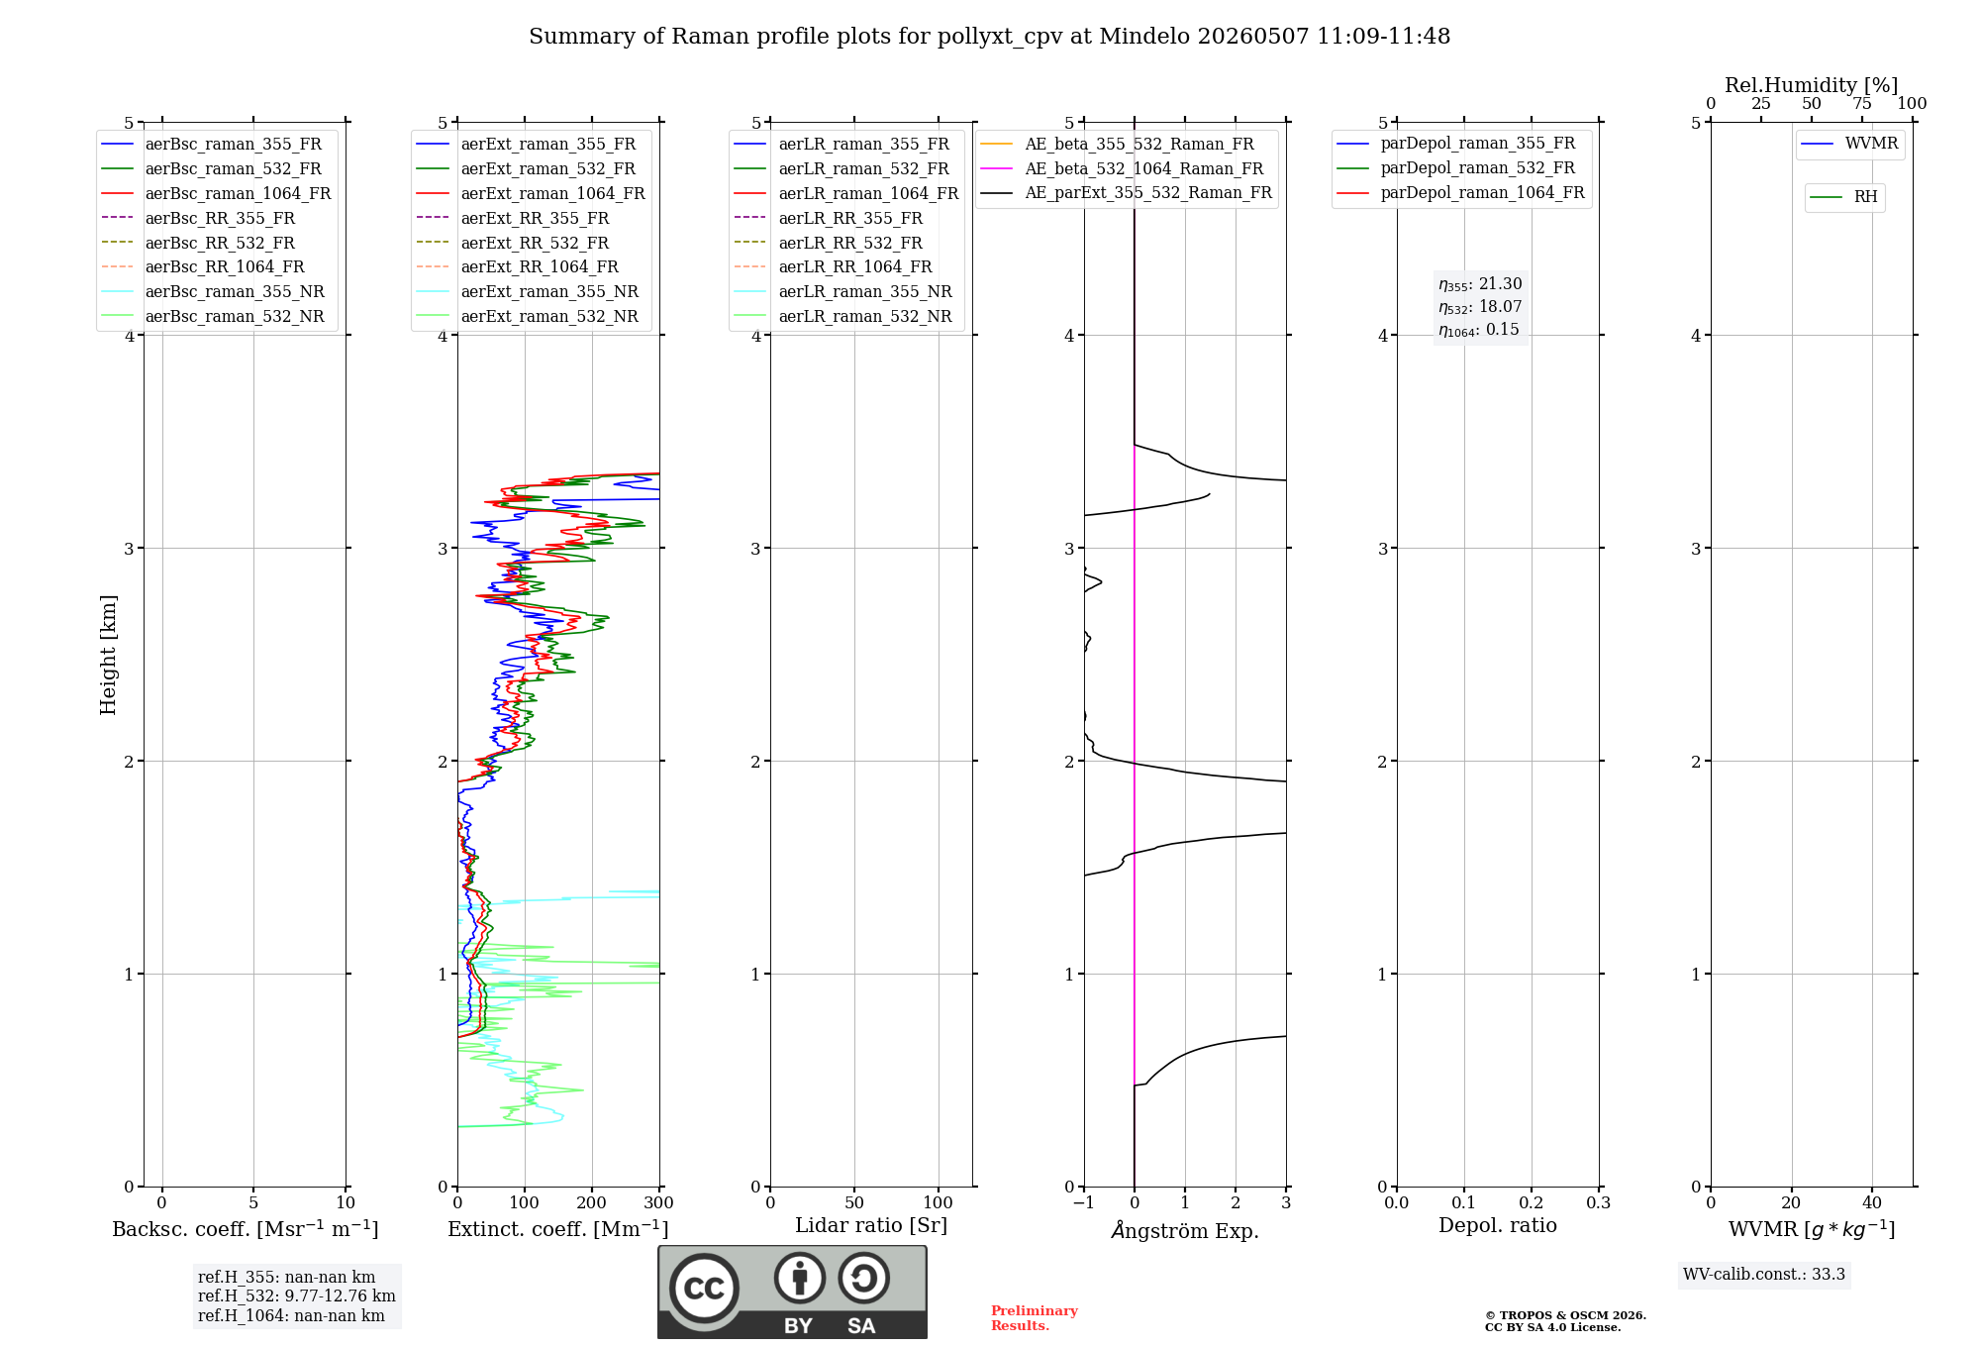Select legend entry parDepol_raman_355_FR
Viewport: 1980px width, 1347px height.
tap(1456, 144)
